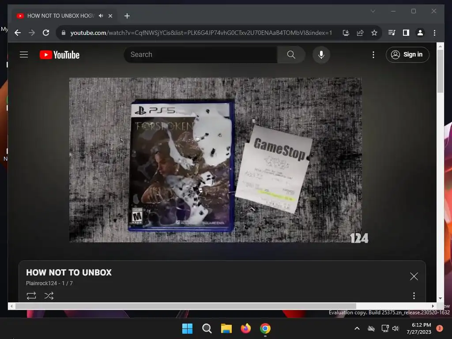The height and width of the screenshot is (339, 452).
Task: Reload the YouTube page
Action: click(46, 33)
